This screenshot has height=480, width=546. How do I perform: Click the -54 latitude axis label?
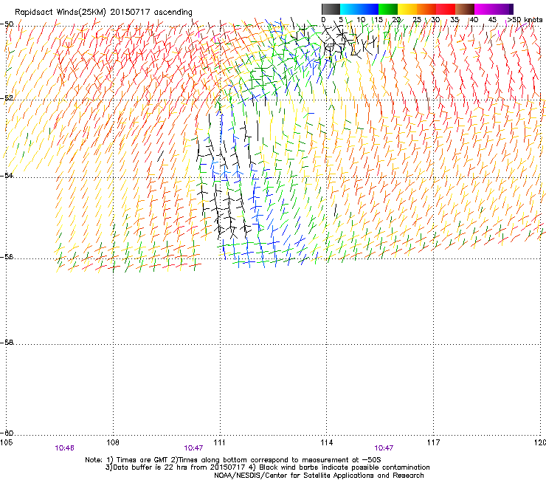[x=7, y=175]
